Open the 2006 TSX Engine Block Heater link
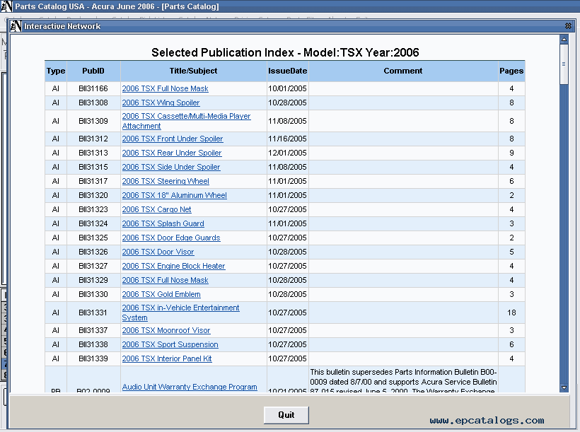580x432 pixels. (x=173, y=266)
